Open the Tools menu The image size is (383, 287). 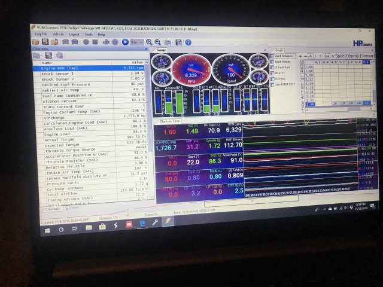coord(89,35)
